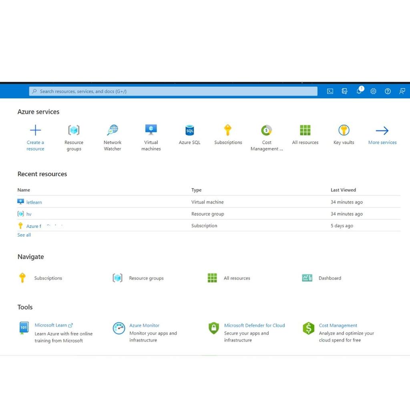Open Cloud Shell icon in top bar
Viewport: 410px width, 410px height.
[330, 91]
